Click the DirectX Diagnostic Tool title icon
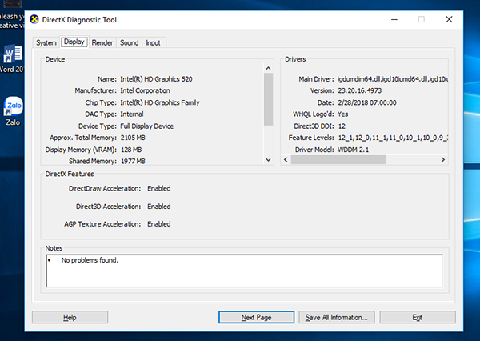This screenshot has width=480, height=341. pyautogui.click(x=34, y=19)
